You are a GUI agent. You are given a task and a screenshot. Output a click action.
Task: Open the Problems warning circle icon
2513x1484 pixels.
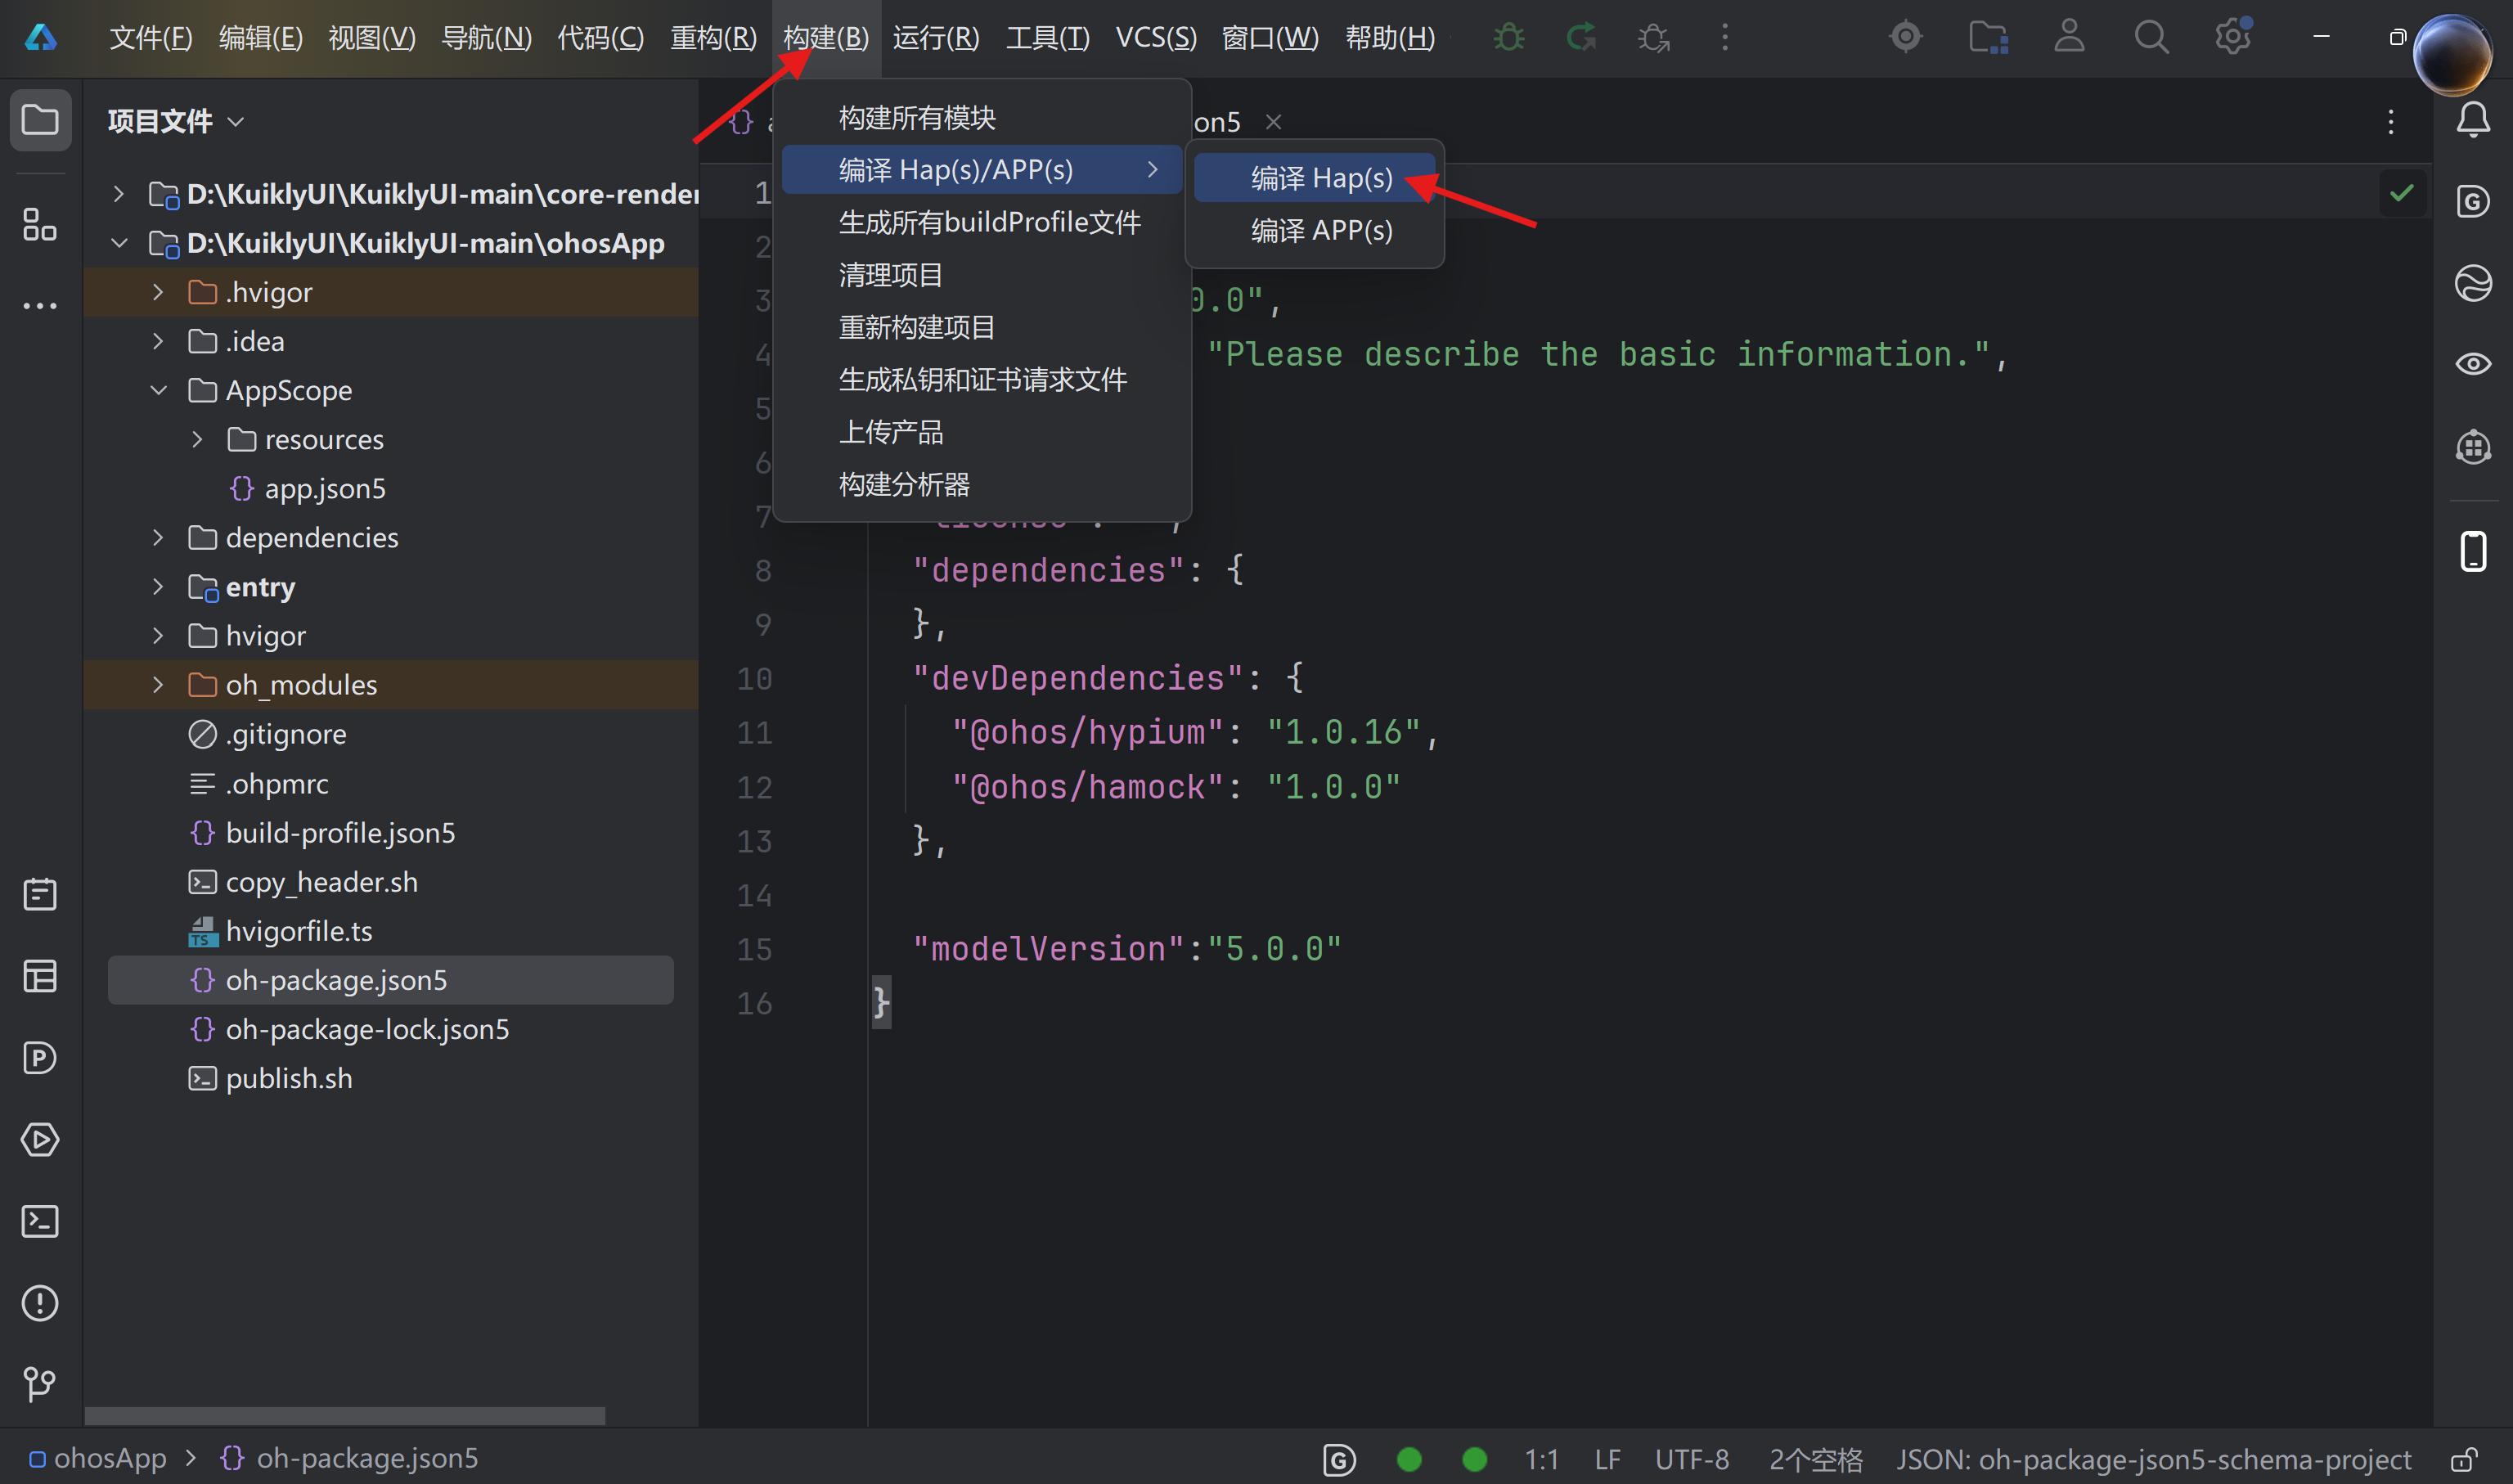40,1303
